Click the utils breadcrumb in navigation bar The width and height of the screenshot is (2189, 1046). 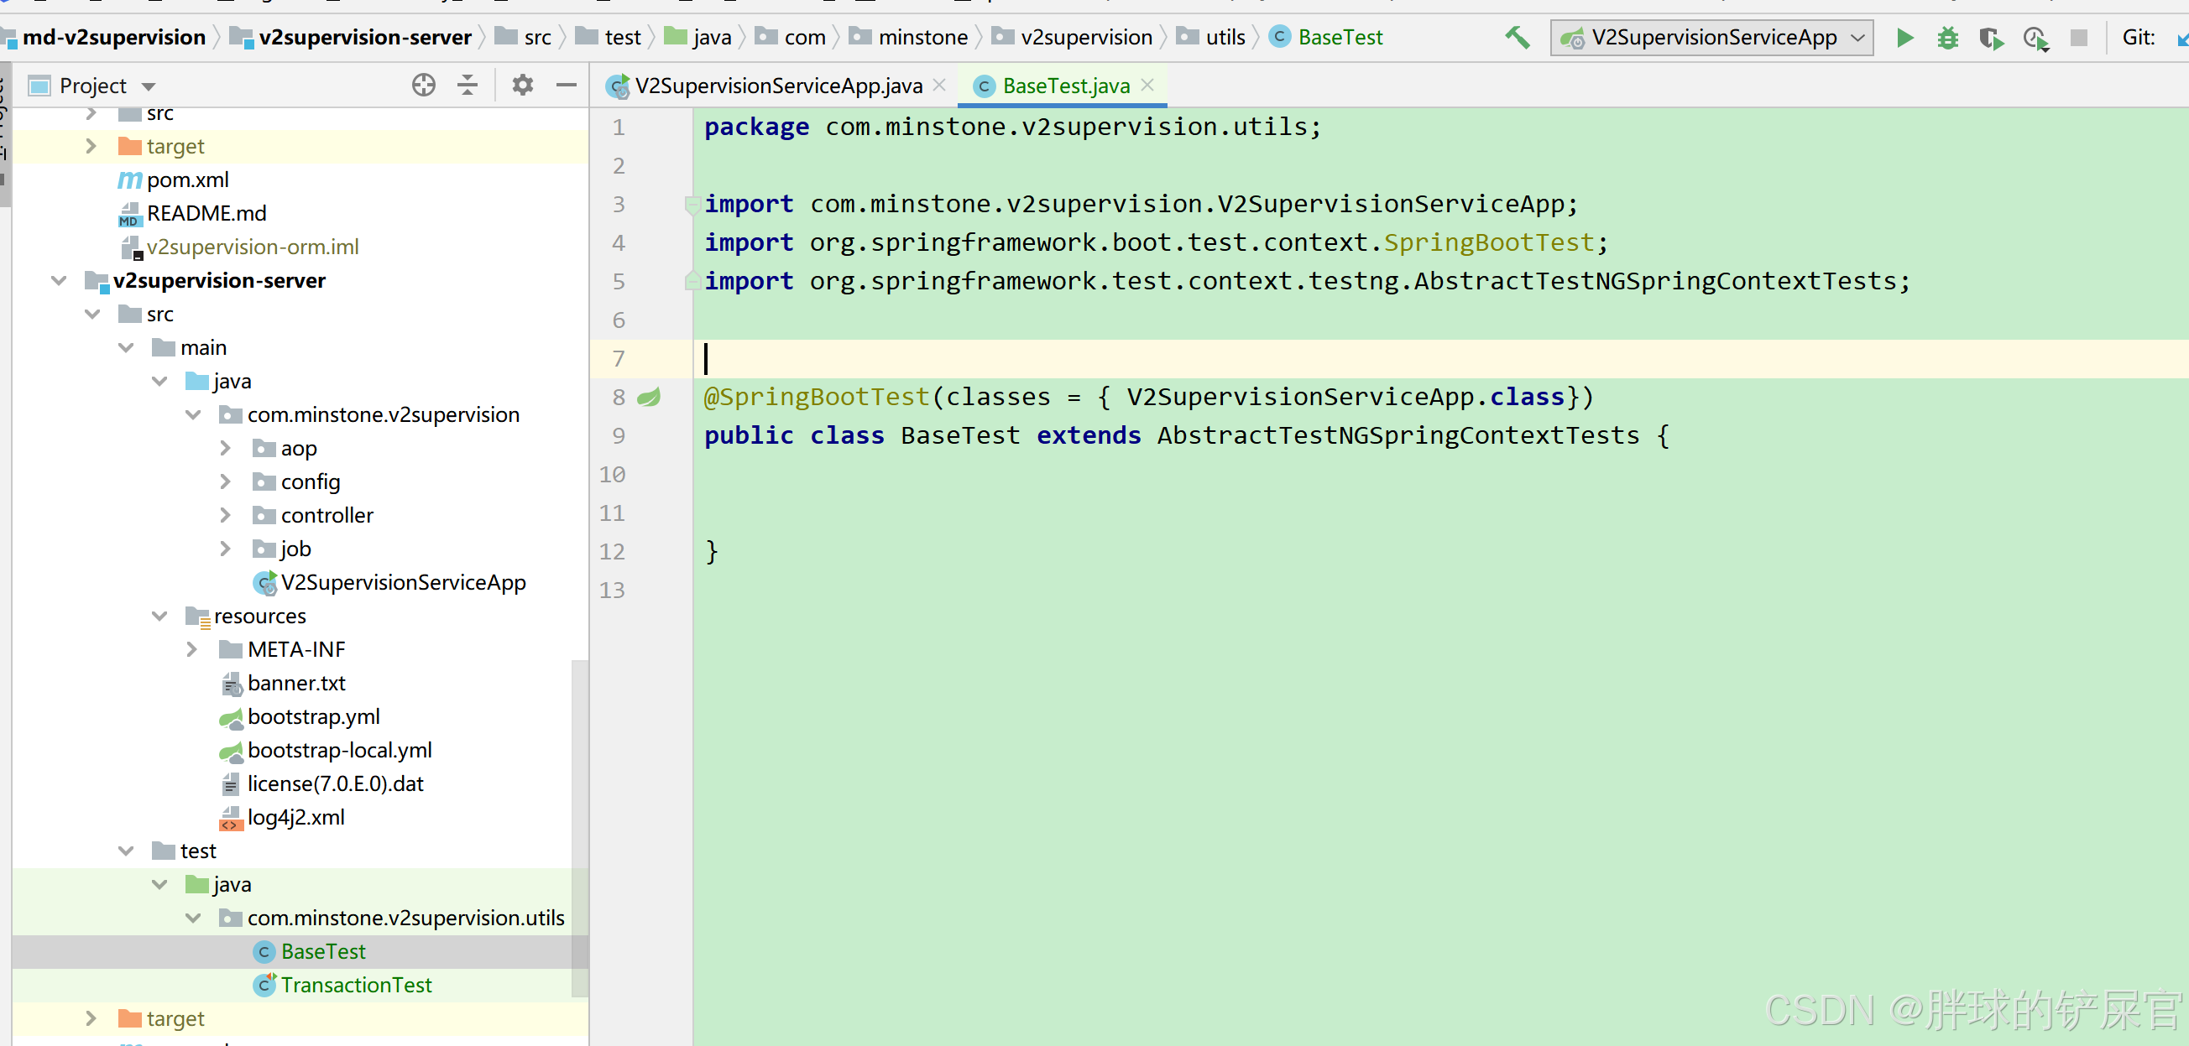[1225, 38]
